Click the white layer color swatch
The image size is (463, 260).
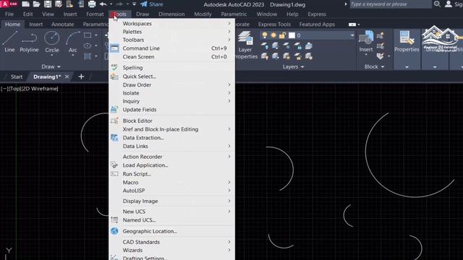292,35
